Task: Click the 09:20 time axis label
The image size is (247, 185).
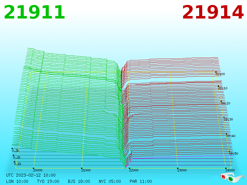Action: coord(225,103)
